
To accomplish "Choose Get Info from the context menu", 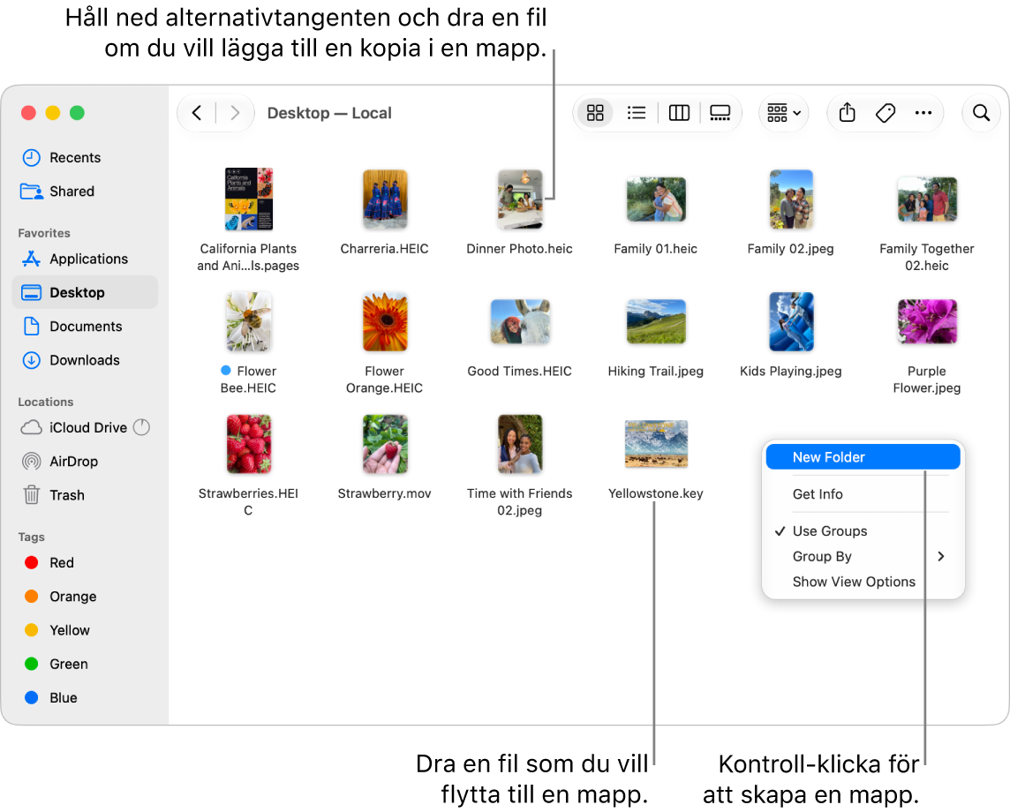I will [863, 494].
